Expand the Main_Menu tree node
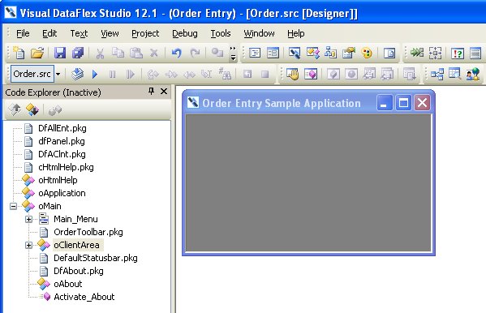The height and width of the screenshot is (313, 486). (28, 219)
